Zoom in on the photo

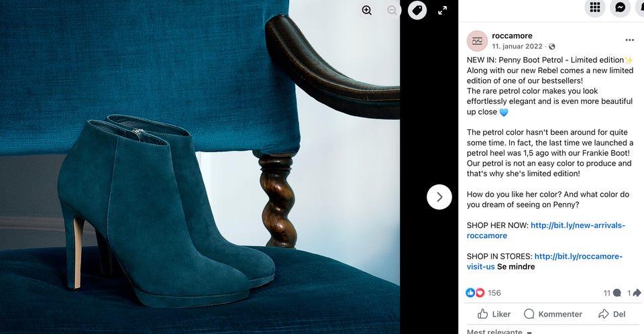click(x=367, y=10)
